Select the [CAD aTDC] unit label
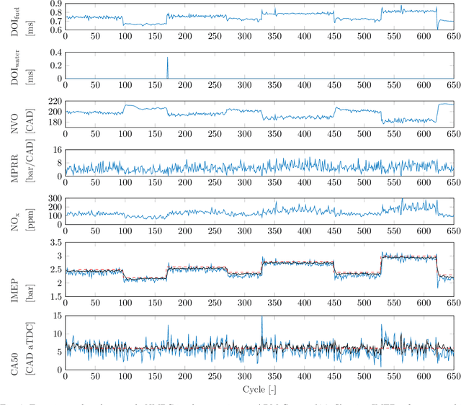The width and height of the screenshot is (461, 405). pos(30,348)
